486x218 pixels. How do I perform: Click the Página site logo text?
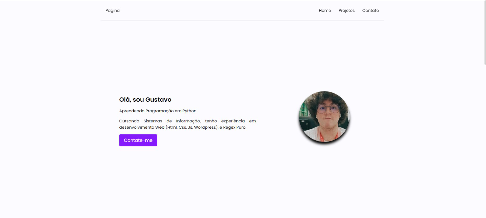pyautogui.click(x=112, y=10)
